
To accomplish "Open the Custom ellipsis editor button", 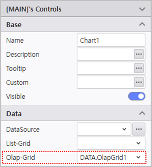I will (x=139, y=82).
